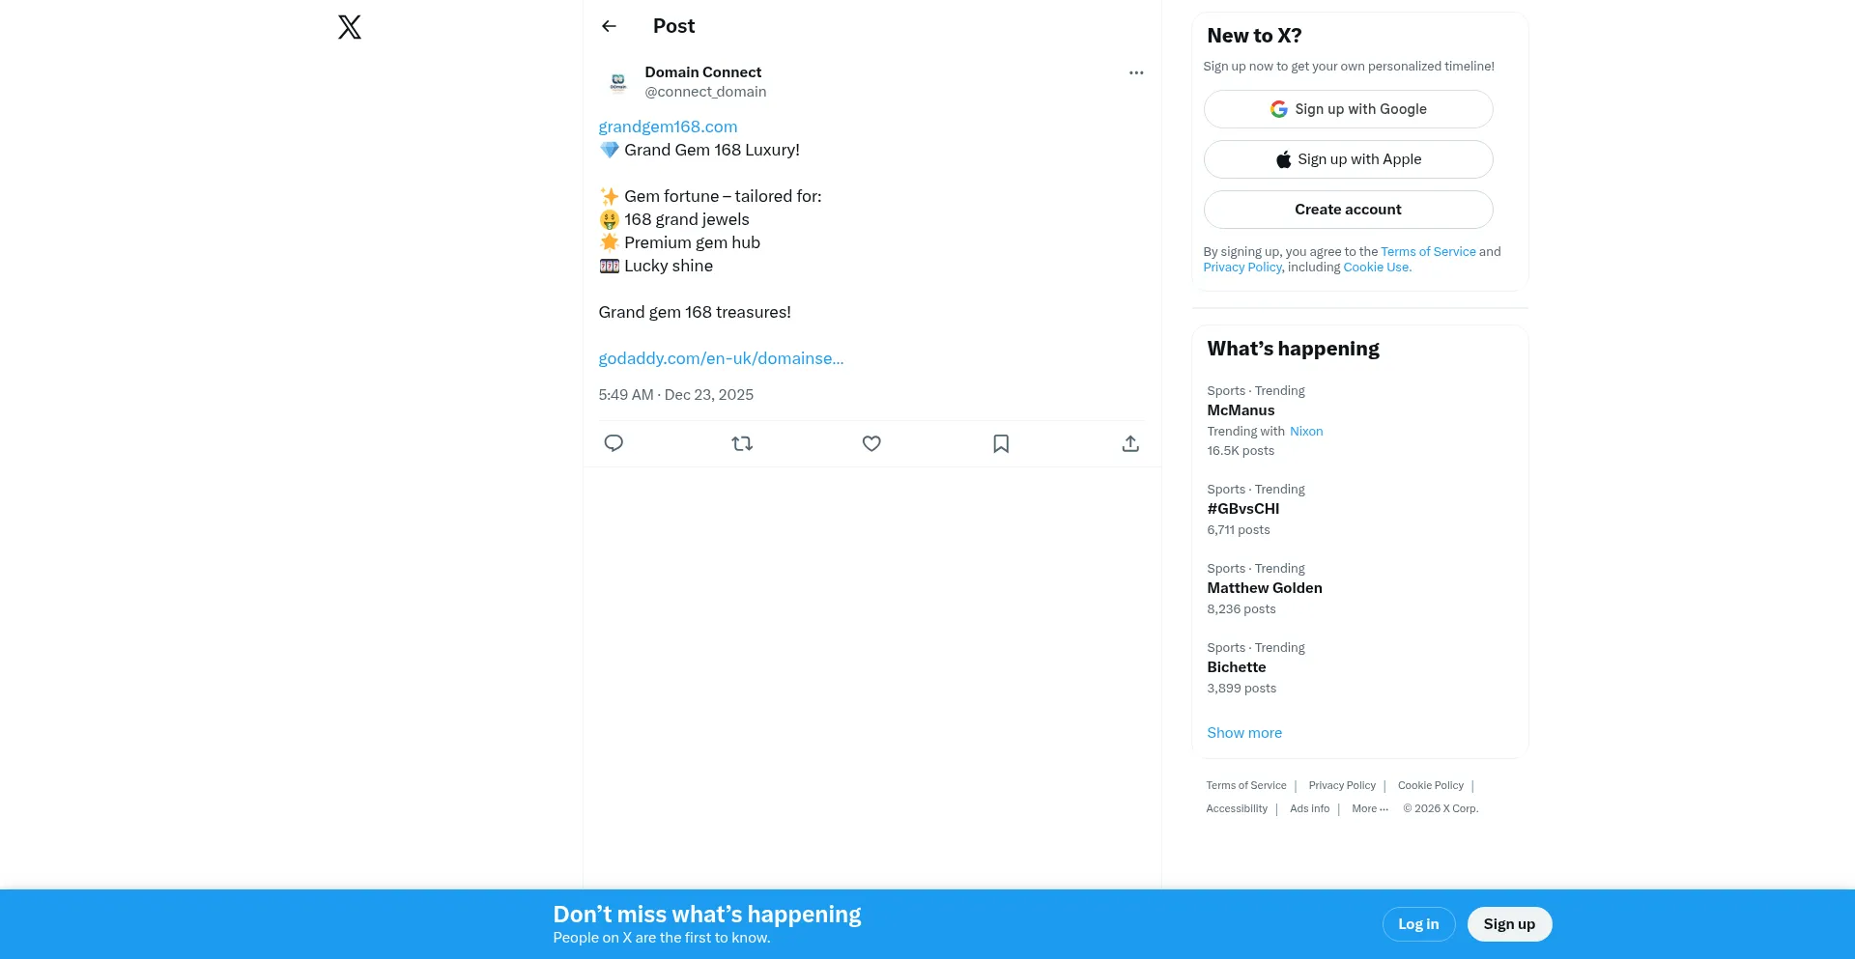Screen dimensions: 1855x959
Task: Expand trends with Show more
Action: click(1244, 733)
